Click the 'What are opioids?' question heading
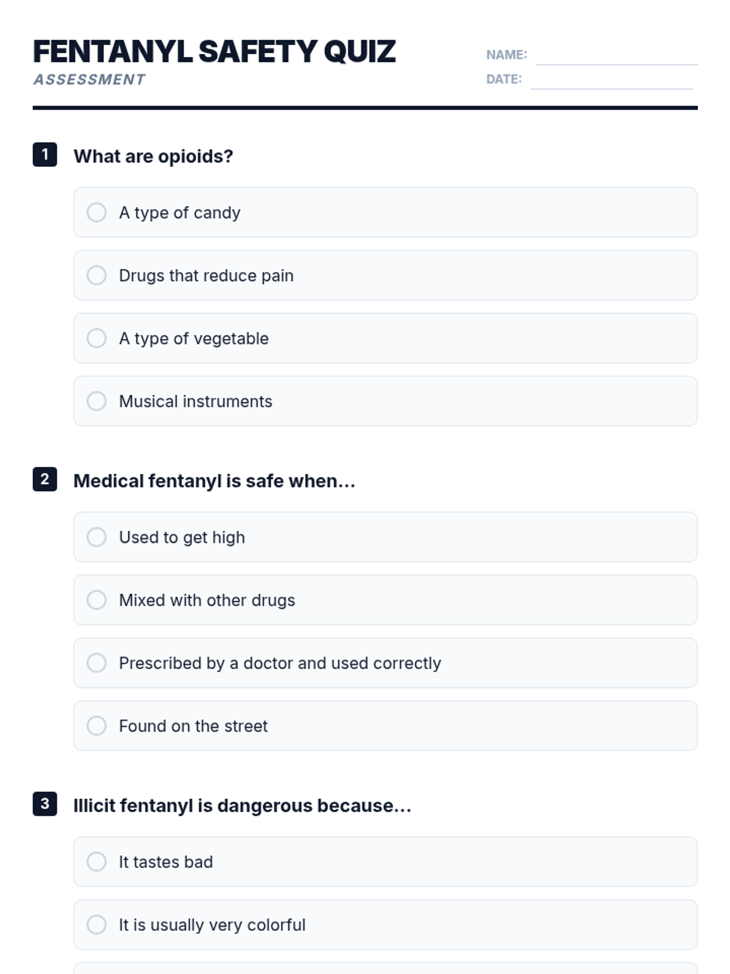This screenshot has width=730, height=974. tap(153, 156)
